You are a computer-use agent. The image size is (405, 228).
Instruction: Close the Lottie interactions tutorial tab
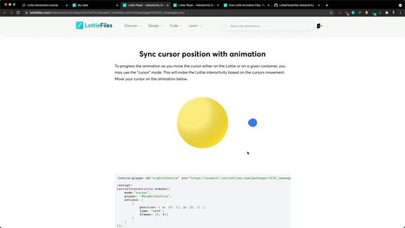(x=66, y=5)
